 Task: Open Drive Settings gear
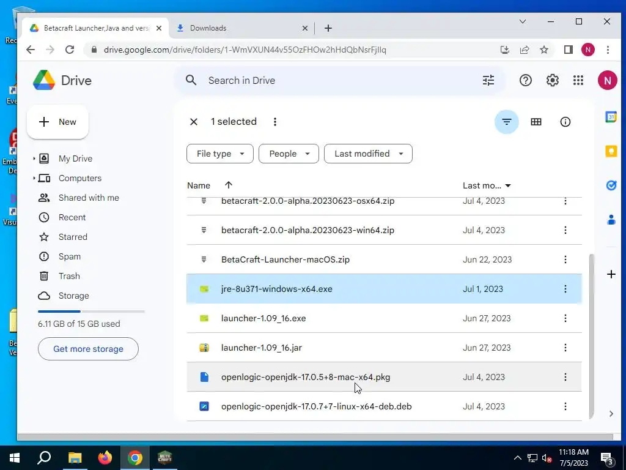(552, 80)
